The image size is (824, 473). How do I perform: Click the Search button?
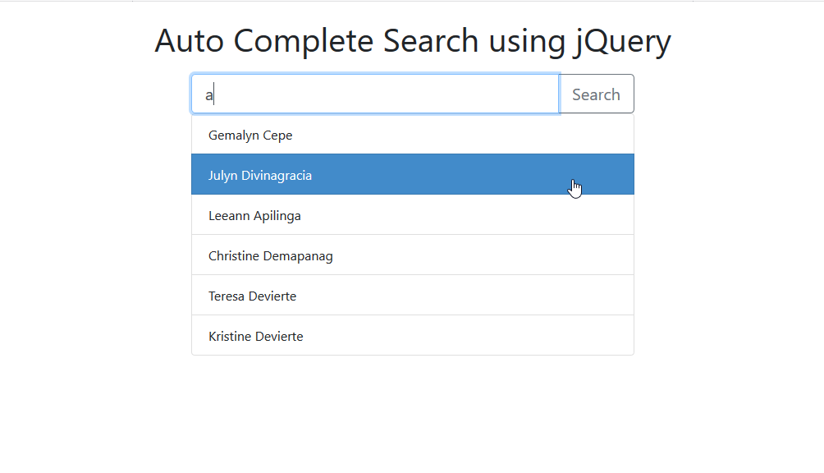(x=597, y=94)
